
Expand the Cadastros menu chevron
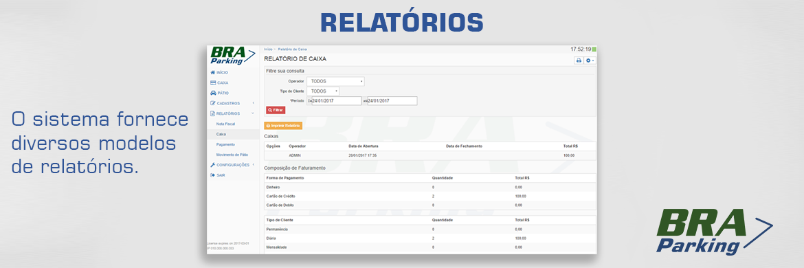click(x=253, y=104)
